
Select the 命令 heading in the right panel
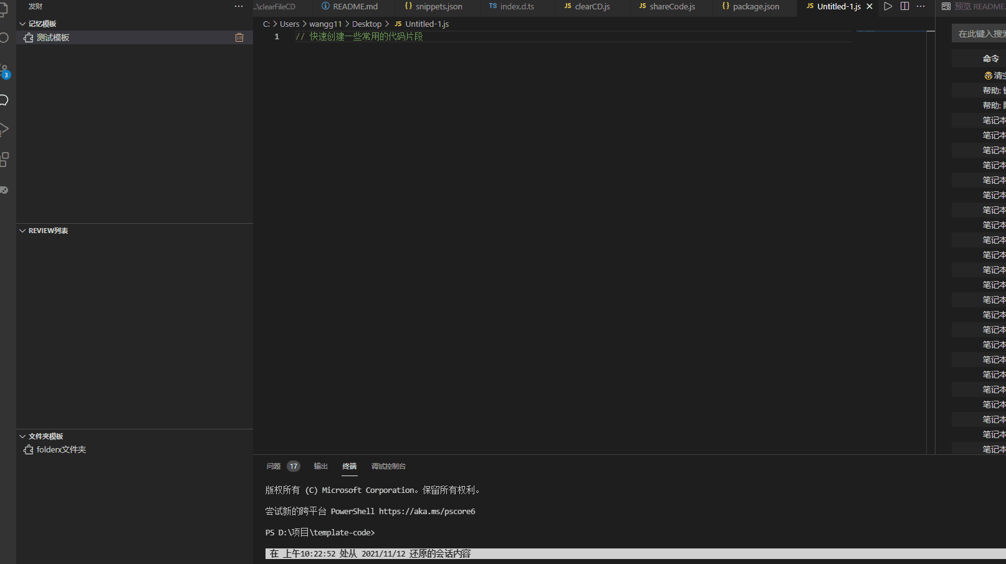click(991, 59)
